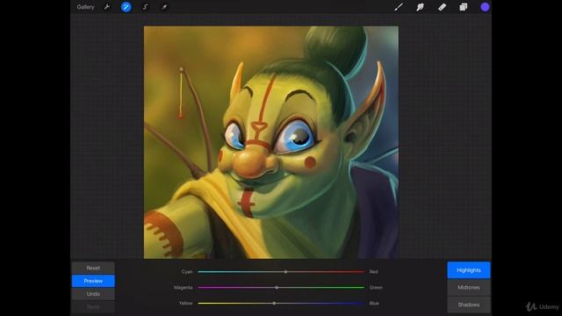Click the Yellow label
562x316 pixels.
(x=185, y=303)
